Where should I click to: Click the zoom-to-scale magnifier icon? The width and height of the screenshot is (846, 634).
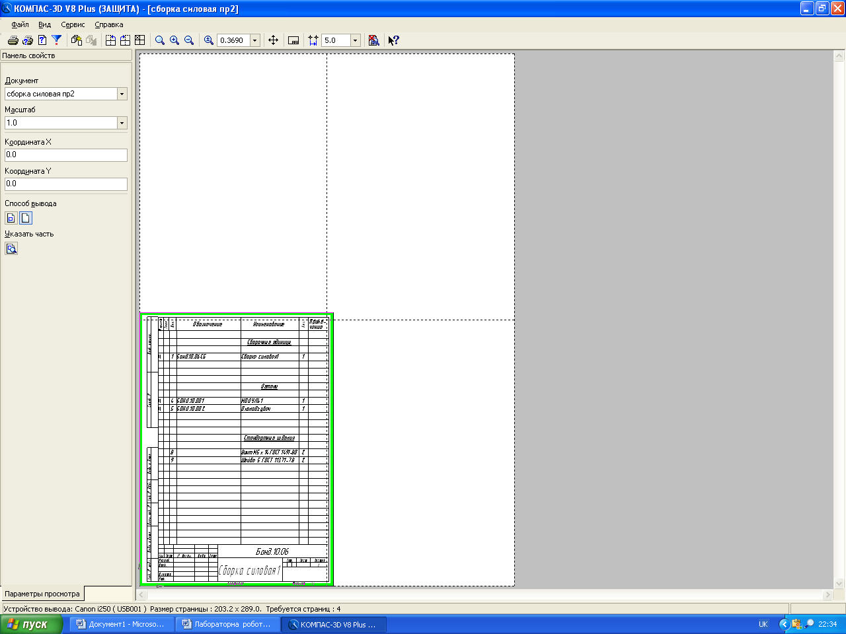click(209, 40)
